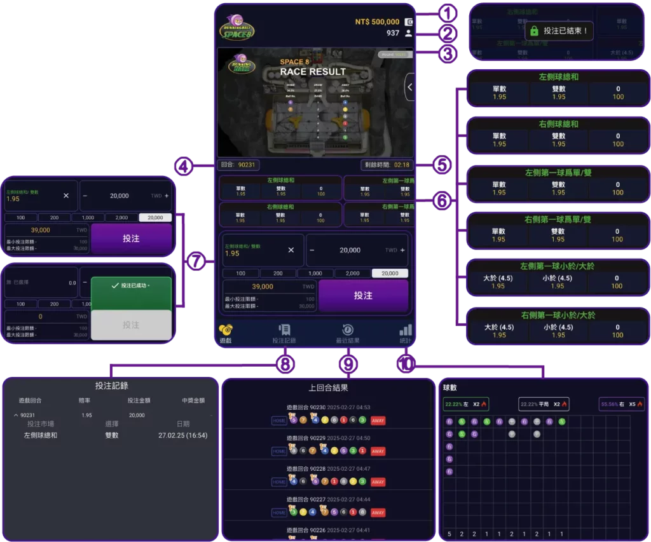
Task: Click the 22.22% 平局 X2 statistic chip
Action: coord(543,403)
